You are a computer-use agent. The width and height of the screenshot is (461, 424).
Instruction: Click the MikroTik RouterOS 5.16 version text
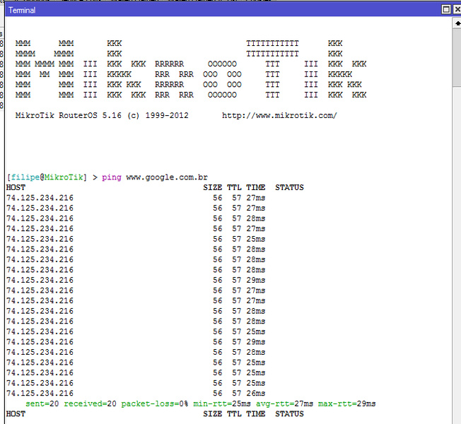click(68, 115)
